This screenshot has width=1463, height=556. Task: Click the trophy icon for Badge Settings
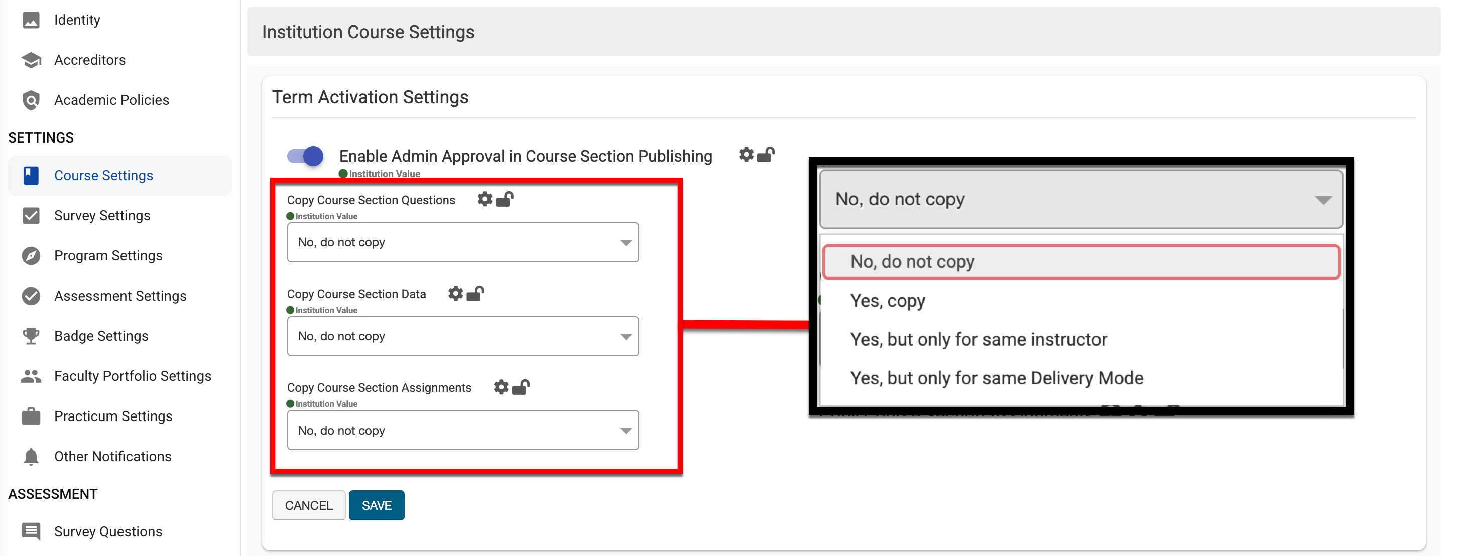click(31, 336)
